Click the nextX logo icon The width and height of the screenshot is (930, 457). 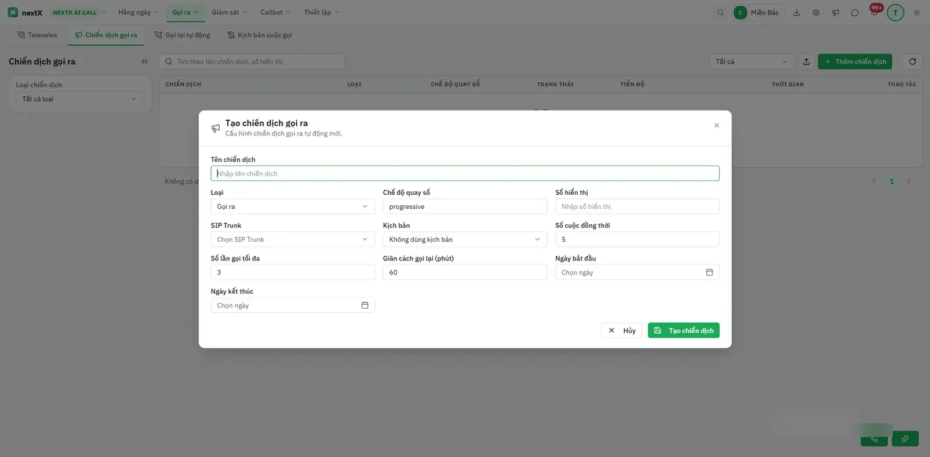tap(13, 12)
